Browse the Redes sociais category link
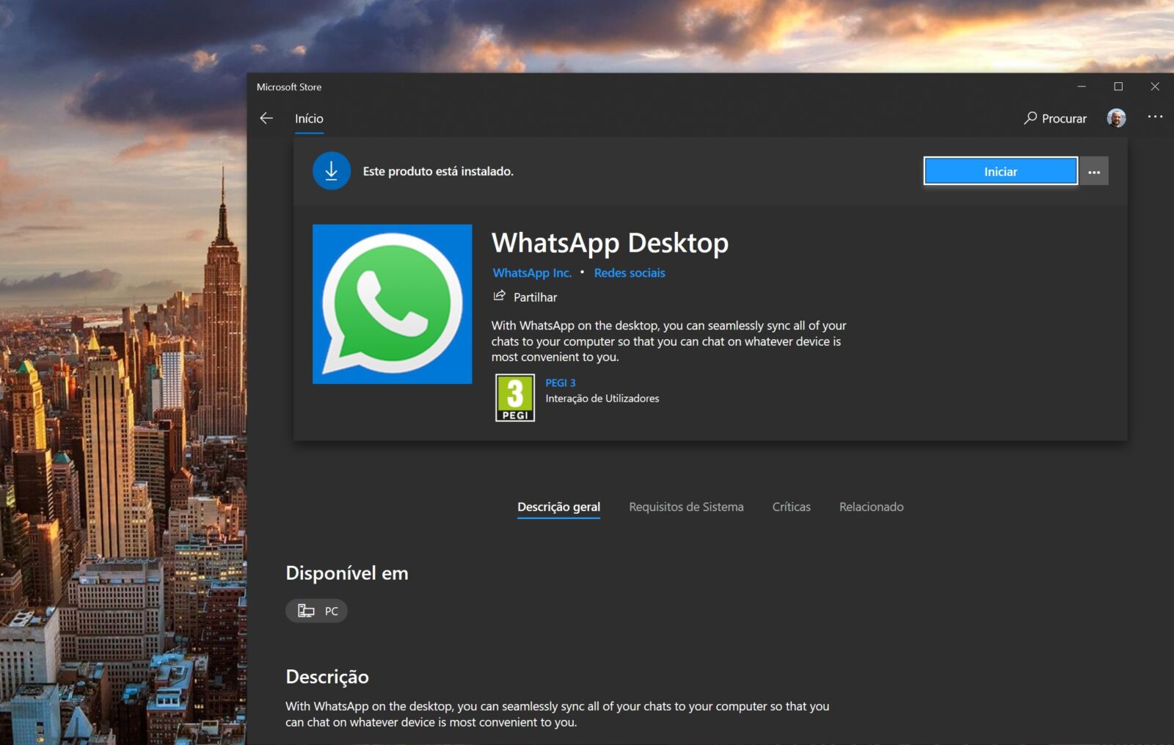The height and width of the screenshot is (745, 1174). 629,272
